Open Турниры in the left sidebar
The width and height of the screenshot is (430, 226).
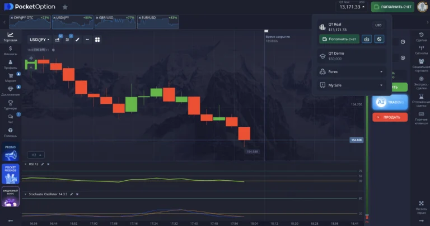point(10,105)
